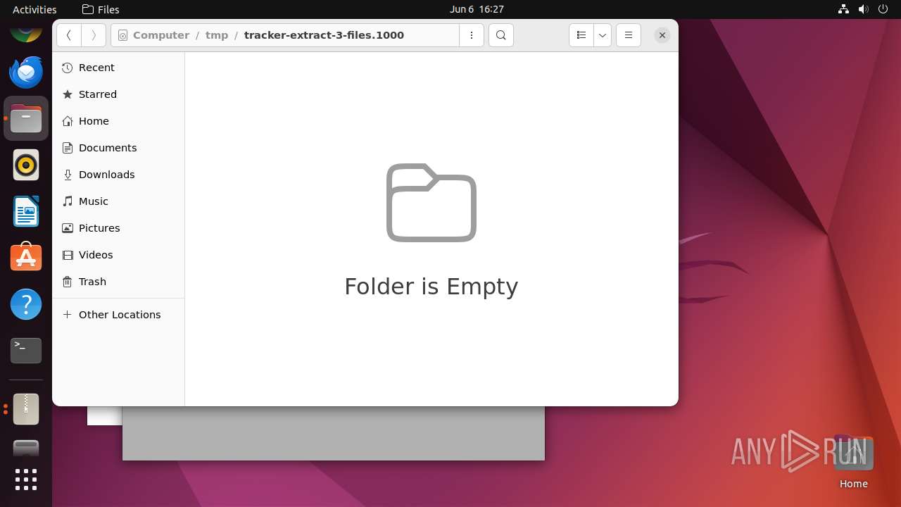
Task: Open the hamburger main menu
Action: point(629,35)
